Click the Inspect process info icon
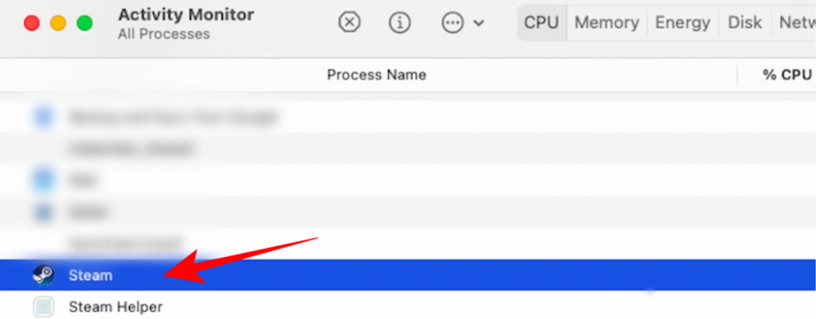The height and width of the screenshot is (319, 816). [x=400, y=23]
